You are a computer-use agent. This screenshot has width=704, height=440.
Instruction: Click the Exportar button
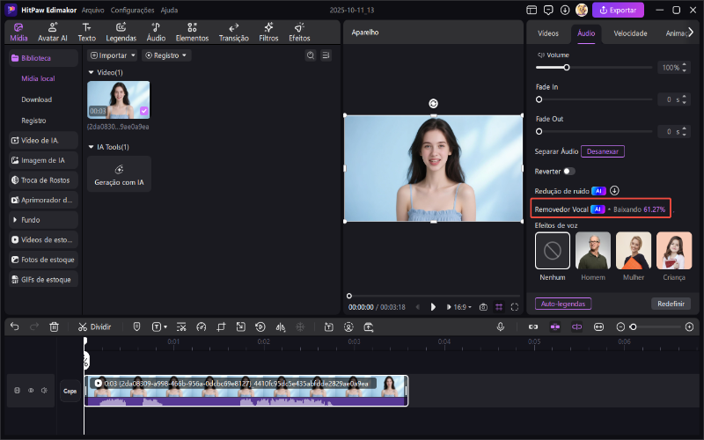coord(618,10)
